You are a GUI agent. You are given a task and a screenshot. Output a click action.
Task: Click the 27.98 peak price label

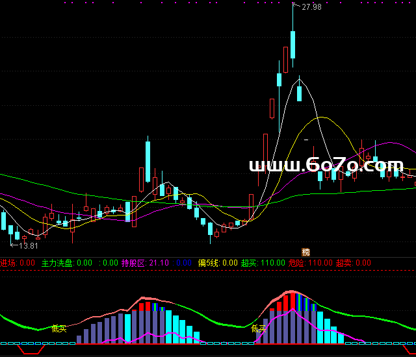click(x=311, y=7)
